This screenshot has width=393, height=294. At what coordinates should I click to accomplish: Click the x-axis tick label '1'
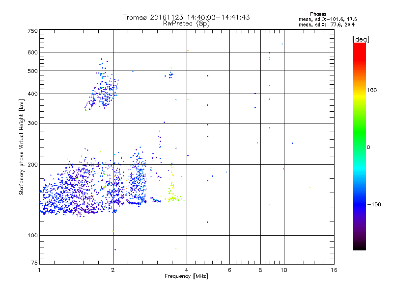(39, 270)
